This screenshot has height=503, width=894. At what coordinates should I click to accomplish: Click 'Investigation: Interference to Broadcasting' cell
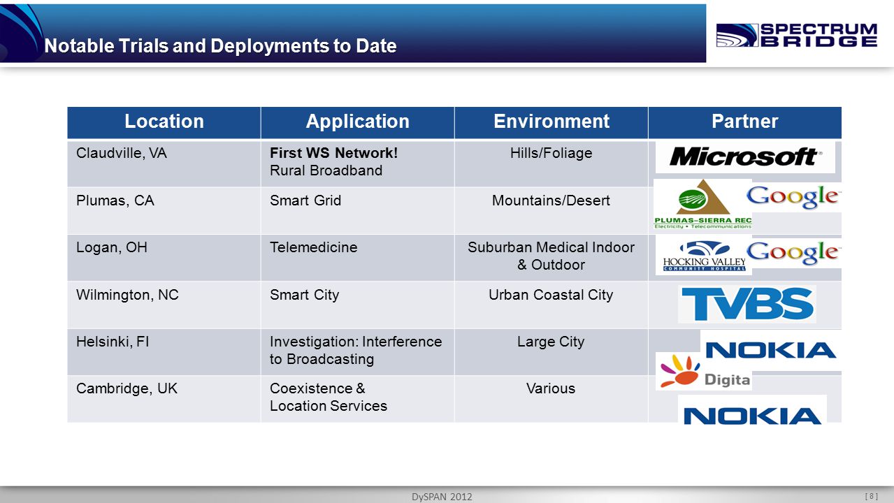[x=358, y=351]
